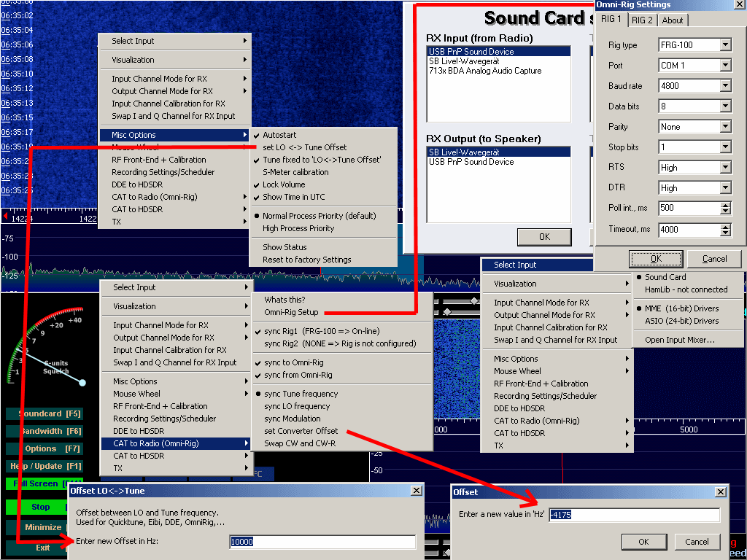747x560 pixels.
Task: Expand the Baud rate dropdown
Action: pos(725,86)
